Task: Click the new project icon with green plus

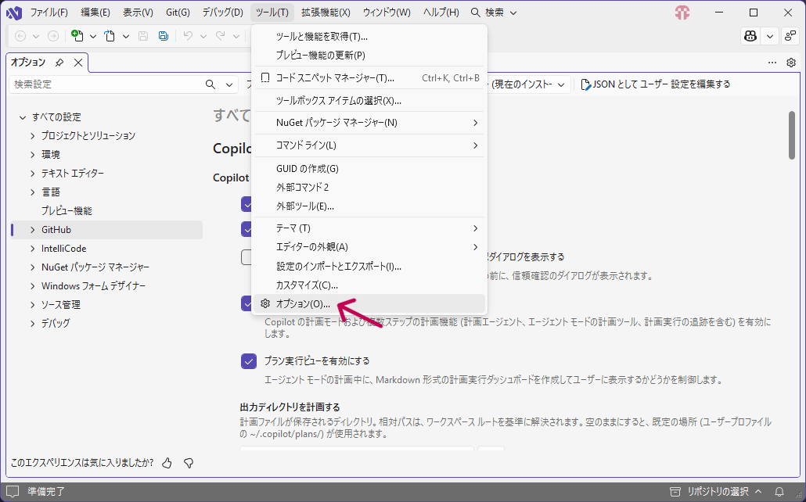Action: (x=77, y=36)
